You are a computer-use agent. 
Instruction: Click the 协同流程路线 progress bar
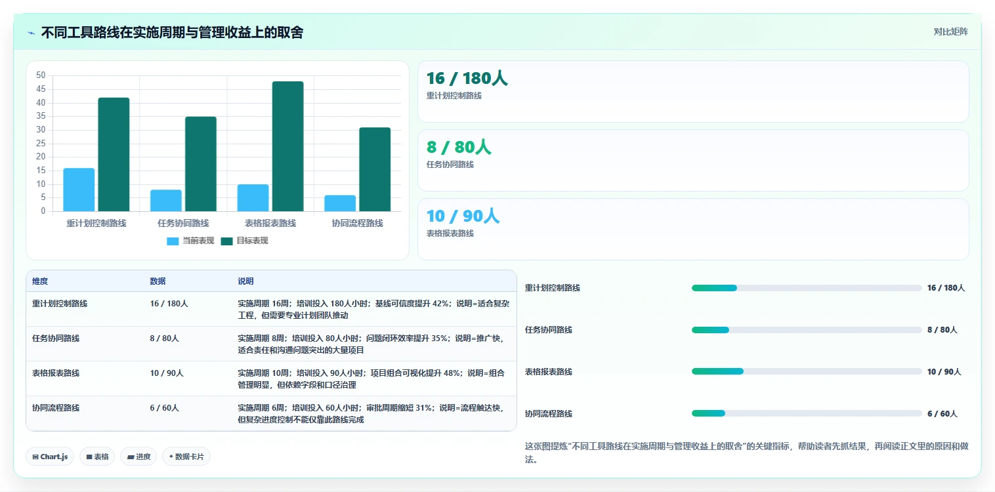tap(807, 413)
